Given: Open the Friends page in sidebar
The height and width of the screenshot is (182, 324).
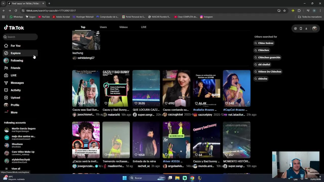Looking at the screenshot, I should 15,68.
